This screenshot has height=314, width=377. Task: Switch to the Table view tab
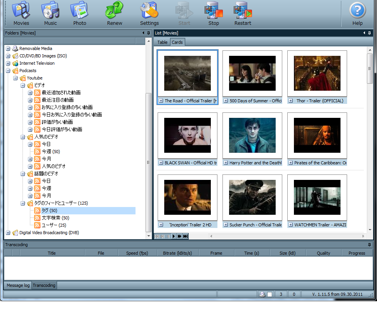[162, 42]
